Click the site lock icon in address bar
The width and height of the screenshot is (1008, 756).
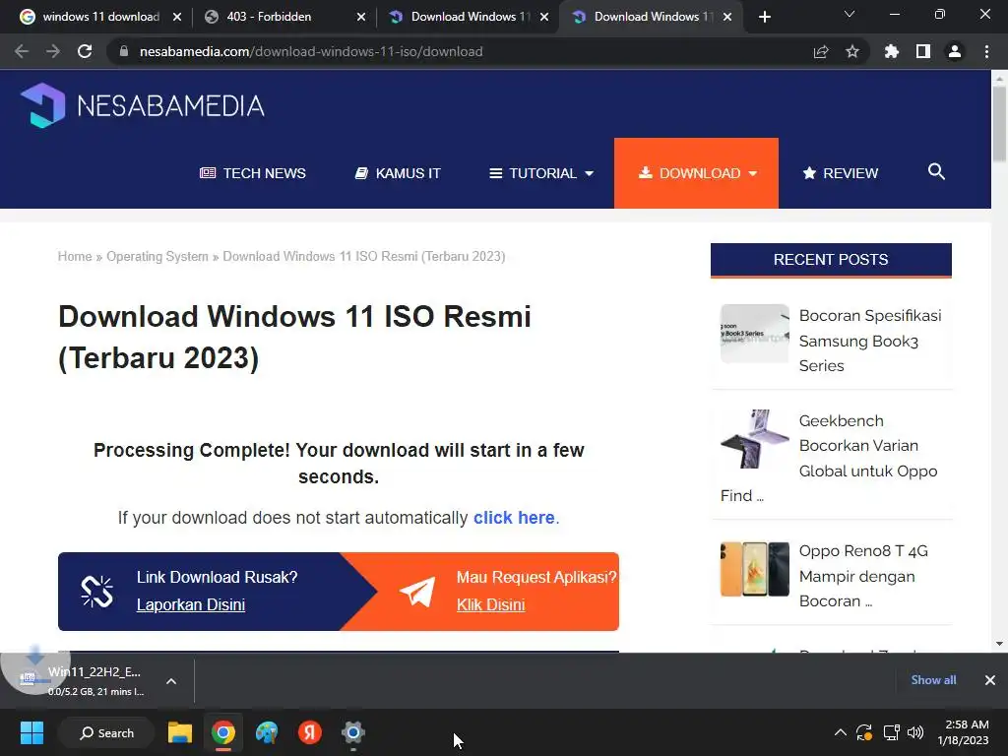(x=124, y=51)
